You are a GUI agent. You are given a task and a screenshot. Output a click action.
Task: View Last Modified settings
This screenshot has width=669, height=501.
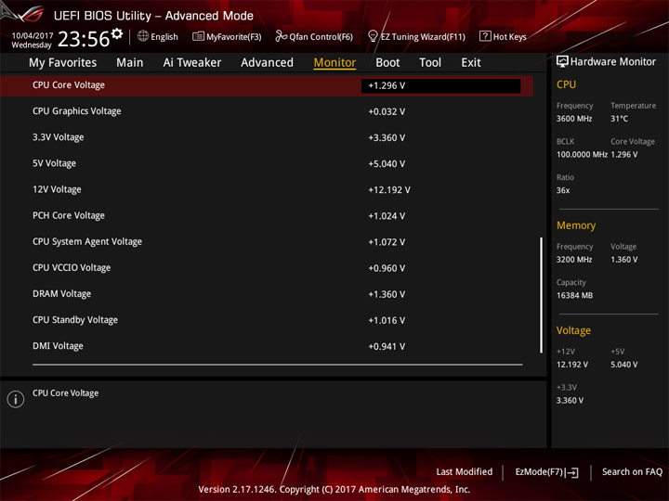click(x=465, y=471)
